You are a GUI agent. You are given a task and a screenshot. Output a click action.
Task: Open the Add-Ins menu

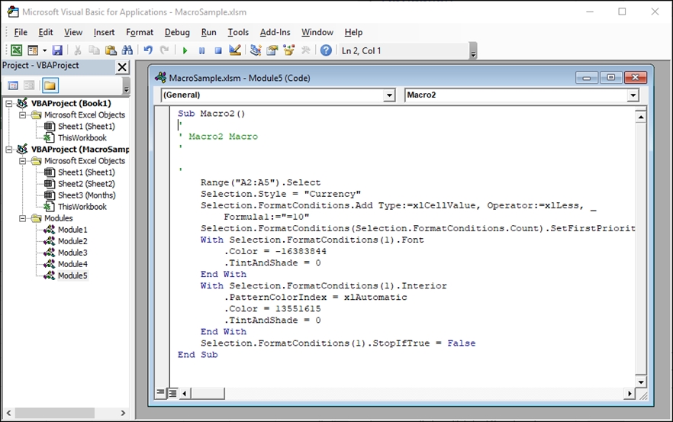[275, 32]
